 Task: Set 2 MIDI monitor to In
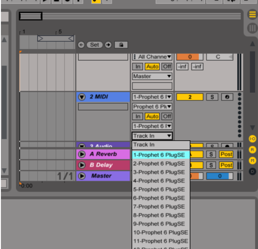pyautogui.click(x=138, y=116)
